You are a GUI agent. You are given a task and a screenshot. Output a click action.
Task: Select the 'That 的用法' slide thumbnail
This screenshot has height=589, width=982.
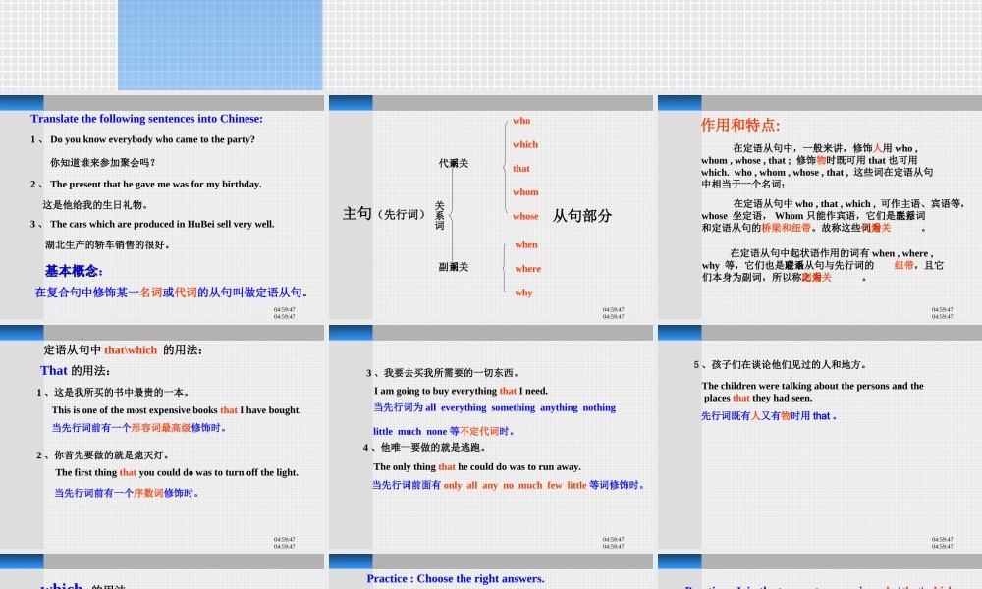162,437
